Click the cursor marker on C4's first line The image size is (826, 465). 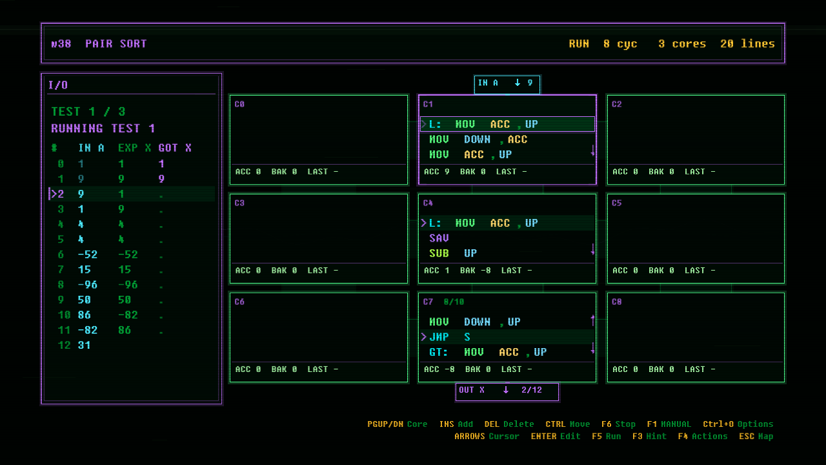[424, 223]
